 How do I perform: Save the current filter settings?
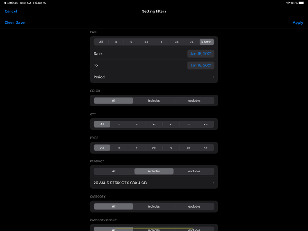point(20,22)
